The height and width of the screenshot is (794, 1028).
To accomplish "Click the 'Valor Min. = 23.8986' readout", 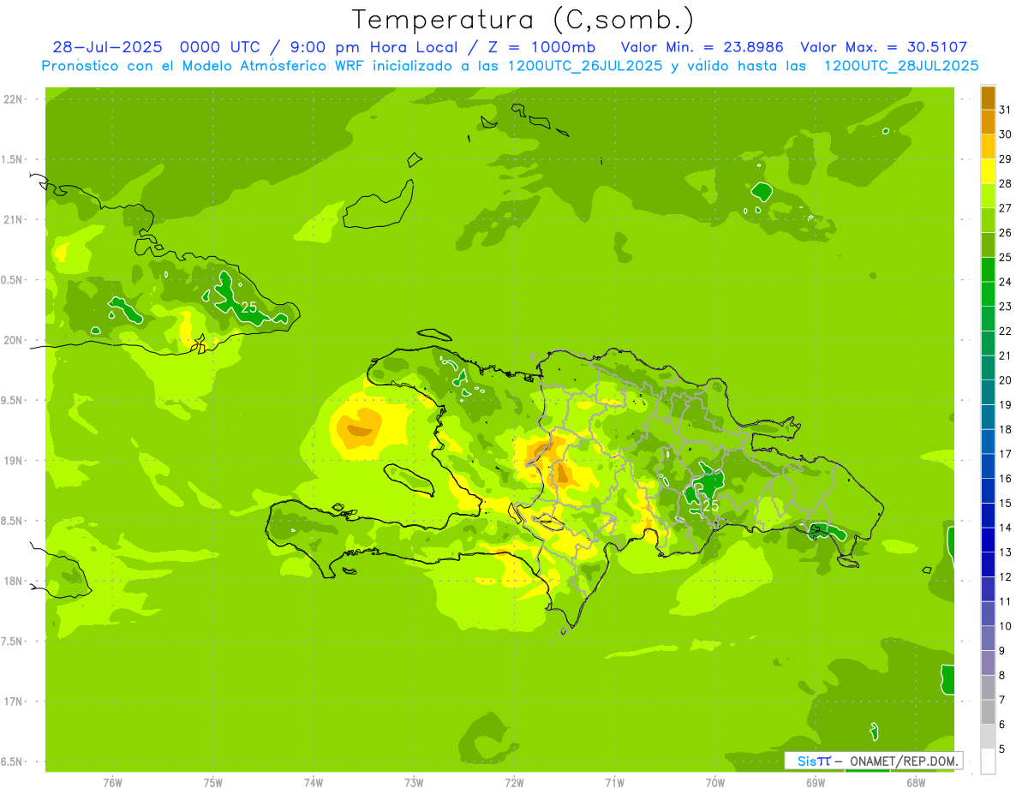I will [702, 47].
